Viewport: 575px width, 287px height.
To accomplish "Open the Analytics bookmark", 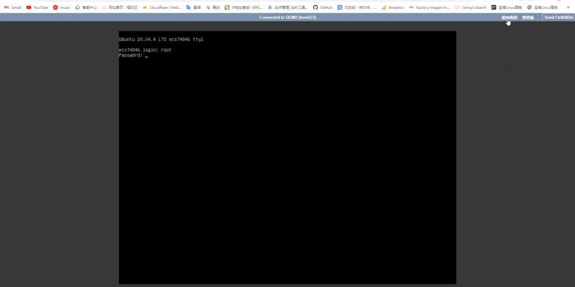I will point(393,7).
